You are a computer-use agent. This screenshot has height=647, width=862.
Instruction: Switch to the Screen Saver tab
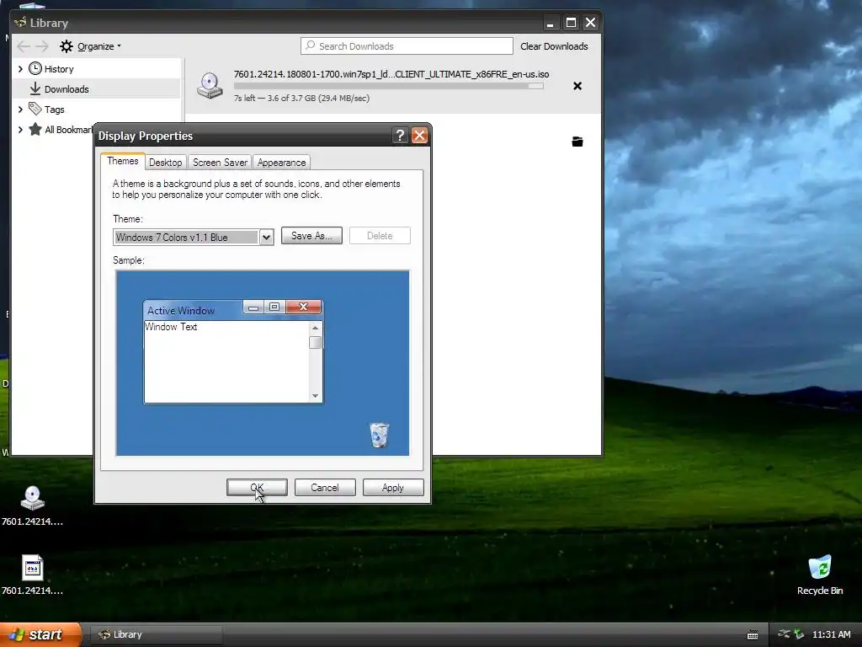click(x=220, y=163)
